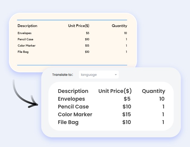Select Envelopes in translated result table
Screen dimensions: 190x147
71,99
